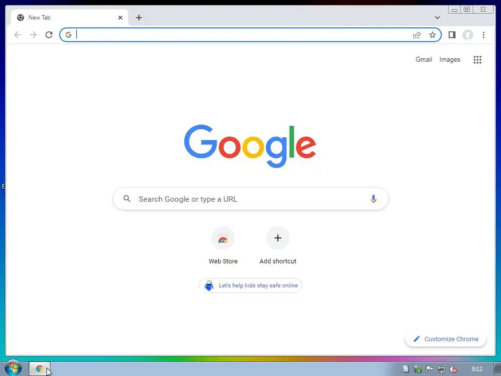Click the document tray icon
Viewport: 501px width, 376px height.
click(x=406, y=369)
